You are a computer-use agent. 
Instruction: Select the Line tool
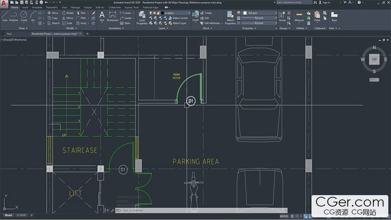5,16
